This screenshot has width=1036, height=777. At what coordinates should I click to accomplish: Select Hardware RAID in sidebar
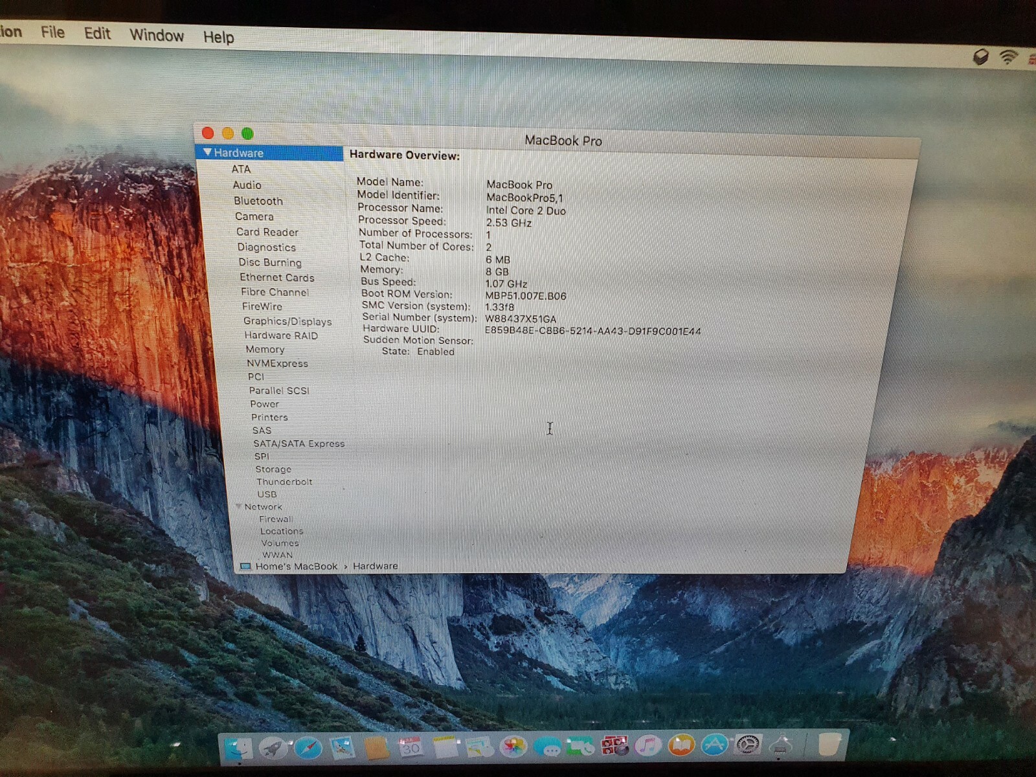point(281,335)
